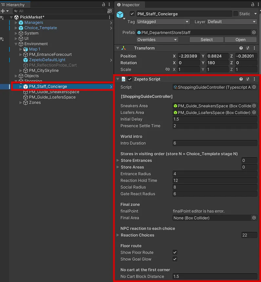Open the Layer Default dropdown
The width and height of the screenshot is (261, 282).
(x=232, y=22)
